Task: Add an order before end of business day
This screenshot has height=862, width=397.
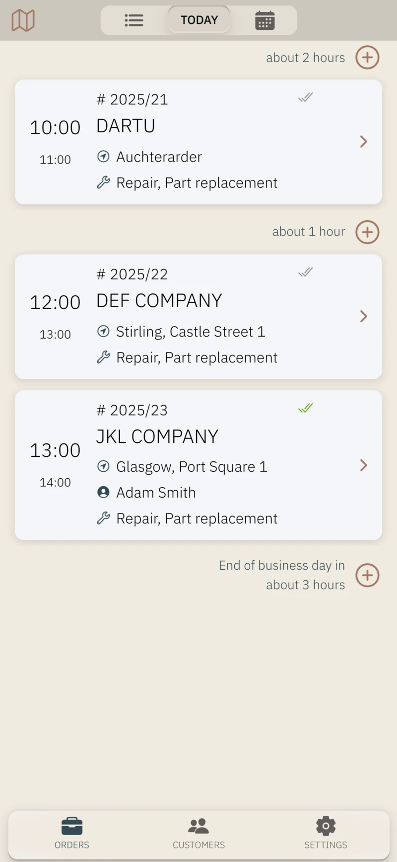Action: point(367,575)
